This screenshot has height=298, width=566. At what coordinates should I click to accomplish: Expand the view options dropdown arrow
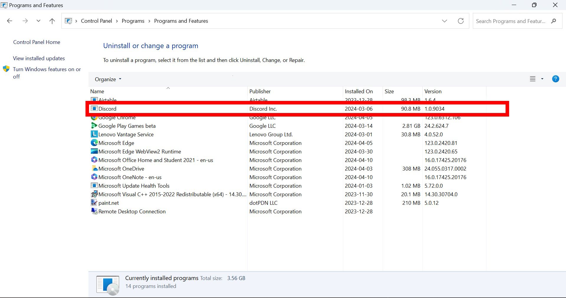point(542,79)
